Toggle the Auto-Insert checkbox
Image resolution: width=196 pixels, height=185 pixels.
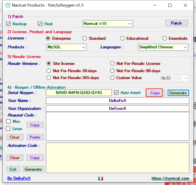(116, 93)
